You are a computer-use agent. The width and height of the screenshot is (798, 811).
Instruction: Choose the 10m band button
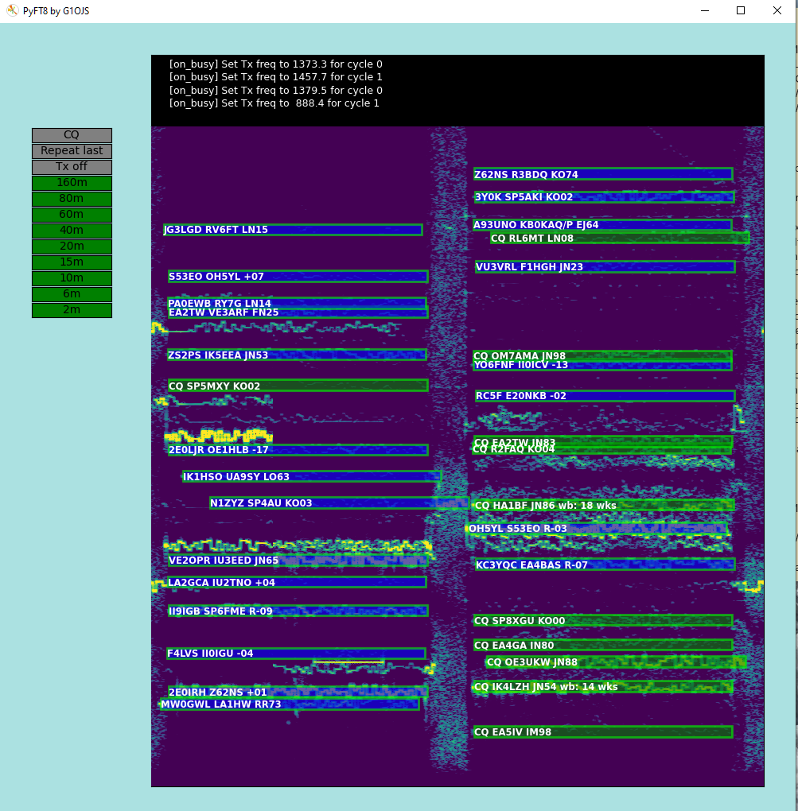pyautogui.click(x=72, y=278)
